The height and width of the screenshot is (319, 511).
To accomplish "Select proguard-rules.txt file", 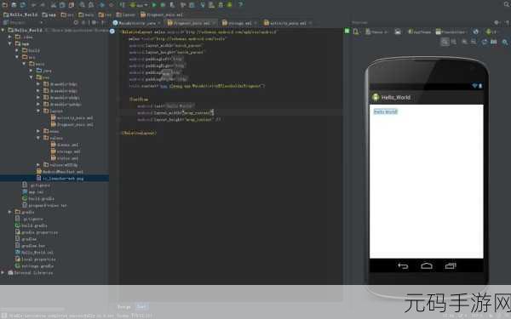I will 44,205.
